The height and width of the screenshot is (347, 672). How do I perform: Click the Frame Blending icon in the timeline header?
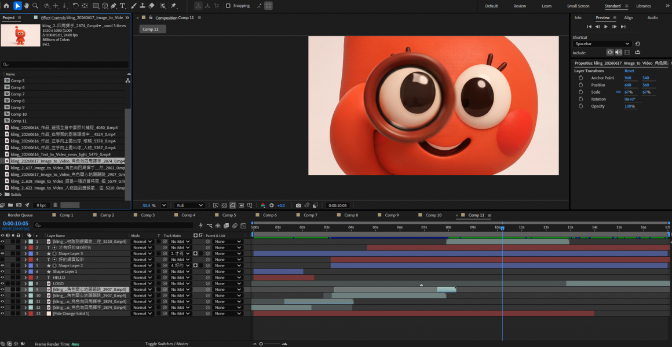[x=227, y=226]
